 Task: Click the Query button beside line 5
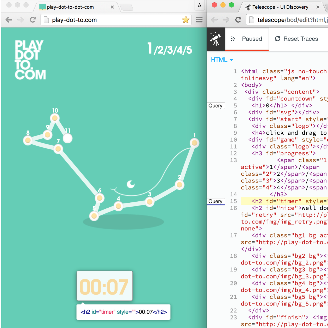215,106
